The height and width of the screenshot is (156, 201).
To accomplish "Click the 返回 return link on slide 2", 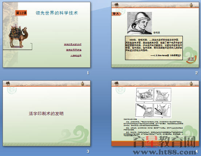I will click(x=190, y=59).
